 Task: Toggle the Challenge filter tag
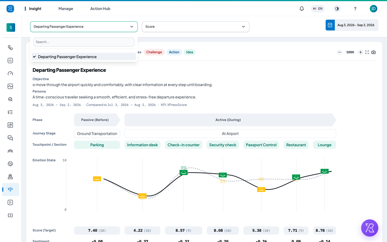click(x=154, y=52)
